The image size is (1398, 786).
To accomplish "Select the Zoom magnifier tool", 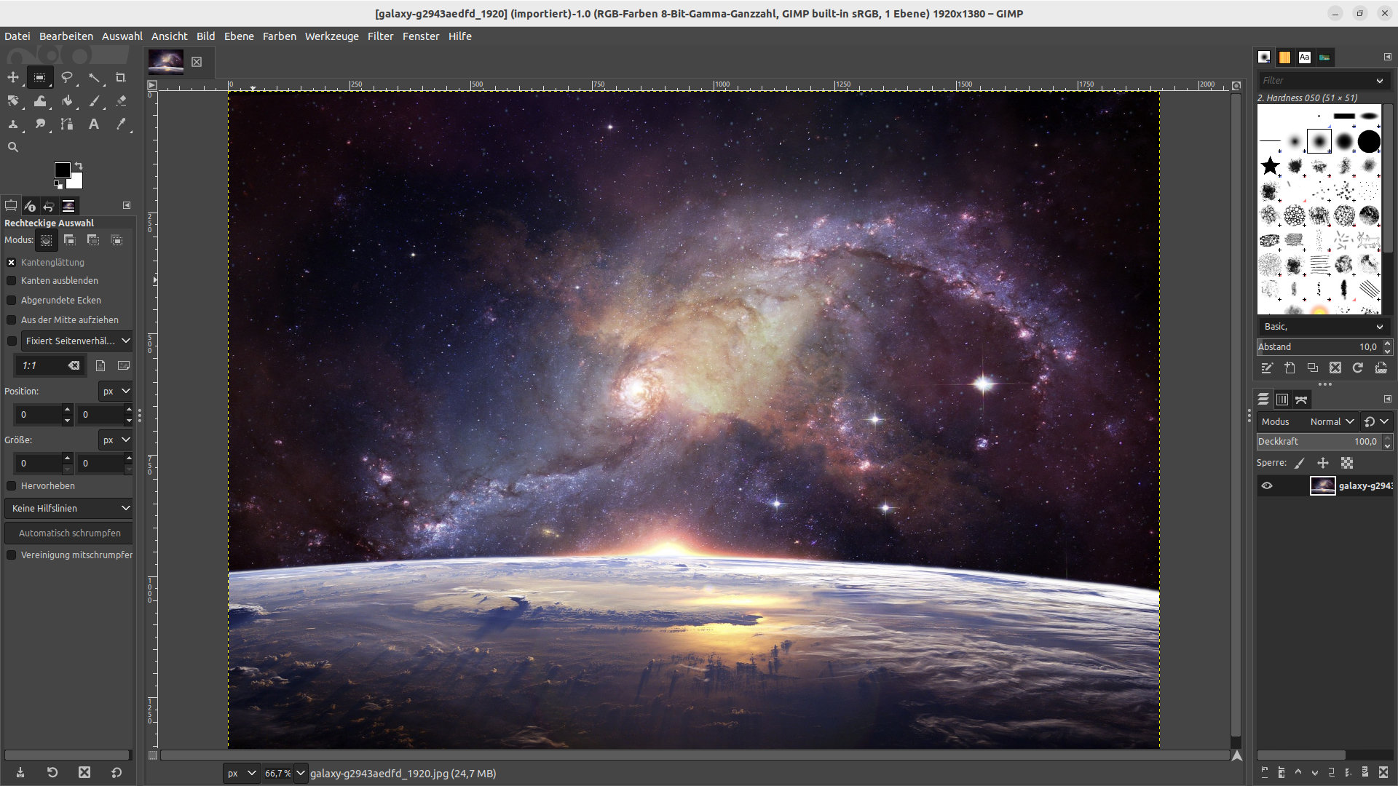I will tap(13, 147).
